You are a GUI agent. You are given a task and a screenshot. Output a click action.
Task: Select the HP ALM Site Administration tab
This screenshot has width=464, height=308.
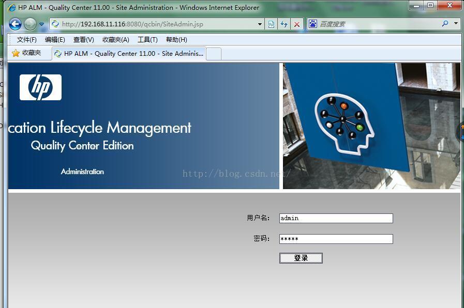click(x=129, y=54)
